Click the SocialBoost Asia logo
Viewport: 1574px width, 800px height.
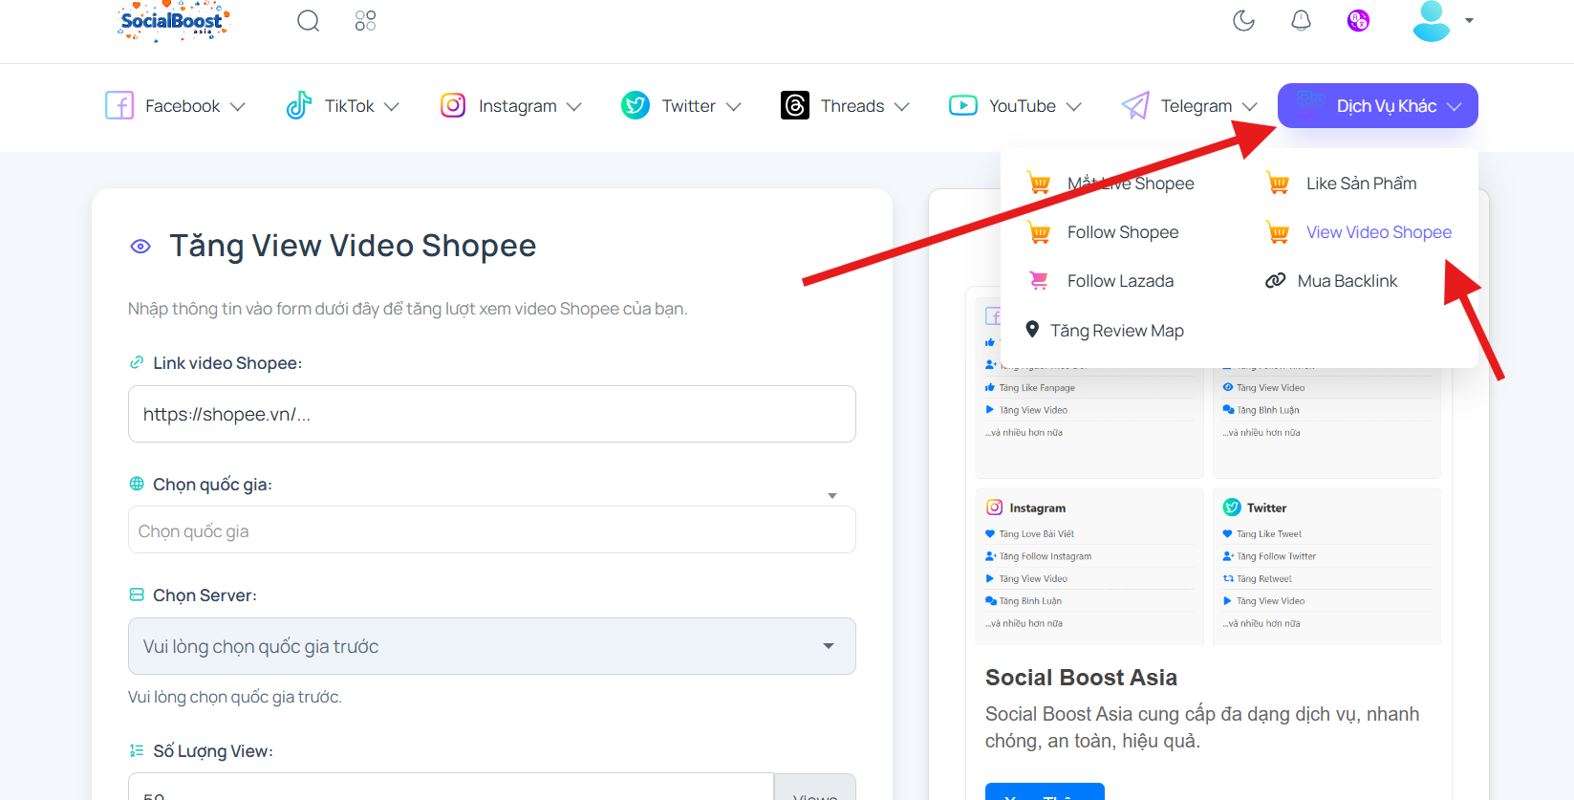tap(173, 21)
